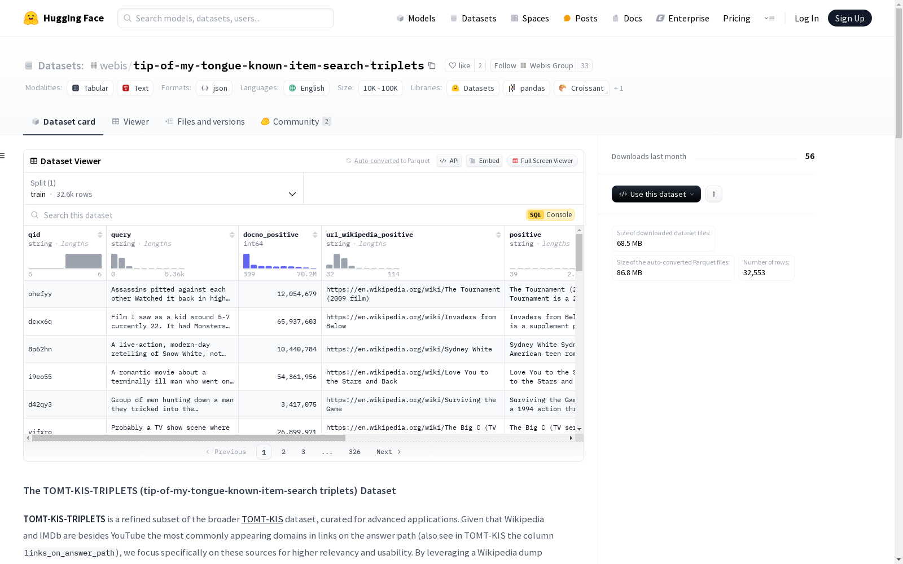The image size is (903, 564).
Task: Sort the query column
Action: [x=232, y=235]
